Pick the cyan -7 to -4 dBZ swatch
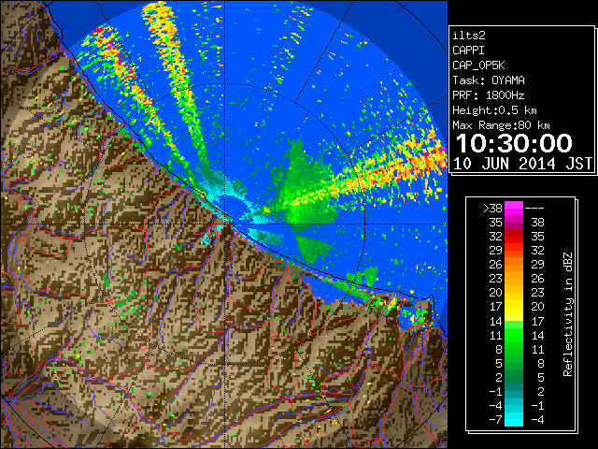Viewport: 598px width, 449px height. pos(513,419)
